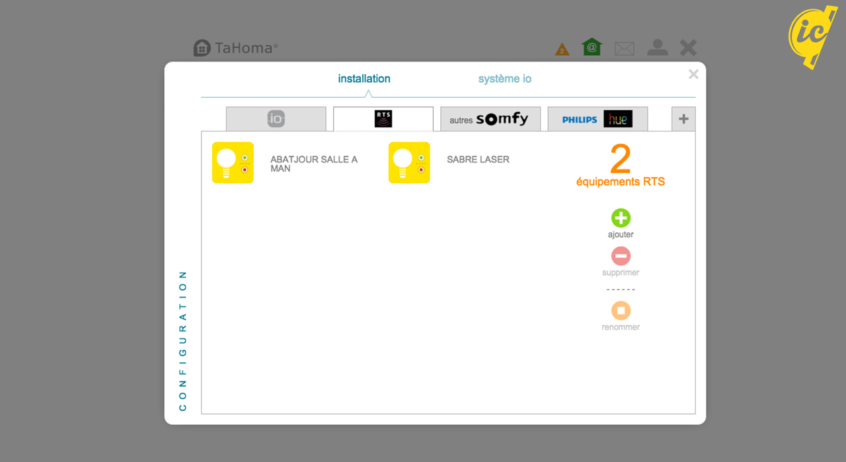The height and width of the screenshot is (462, 846).
Task: Select the io protocol tab
Action: [276, 119]
